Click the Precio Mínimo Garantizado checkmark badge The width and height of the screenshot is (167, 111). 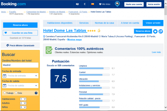[x=8, y=45]
